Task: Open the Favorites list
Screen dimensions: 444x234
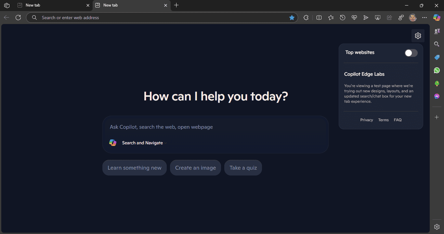Action: tap(331, 18)
